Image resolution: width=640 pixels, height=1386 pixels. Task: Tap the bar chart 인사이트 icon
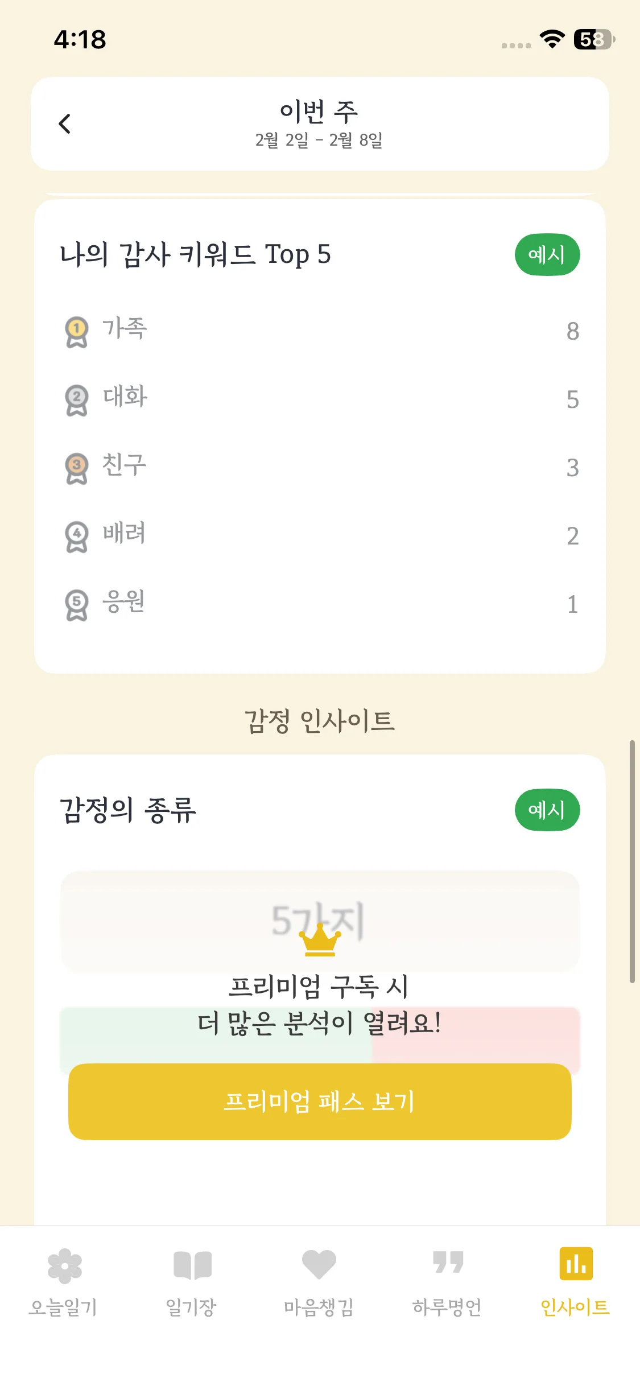(x=576, y=1264)
